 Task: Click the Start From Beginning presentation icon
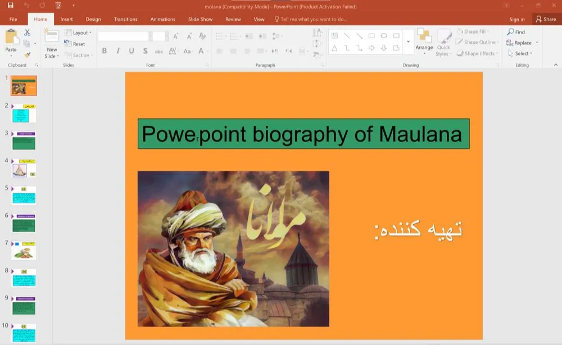[x=58, y=6]
